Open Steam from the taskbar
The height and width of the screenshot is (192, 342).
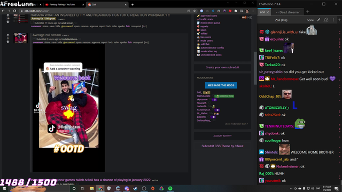pyautogui.click(x=135, y=188)
